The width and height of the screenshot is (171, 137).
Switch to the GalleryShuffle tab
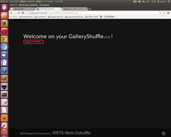pyautogui.click(x=22, y=9)
